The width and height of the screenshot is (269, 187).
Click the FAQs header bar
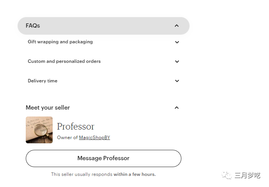[x=103, y=26]
